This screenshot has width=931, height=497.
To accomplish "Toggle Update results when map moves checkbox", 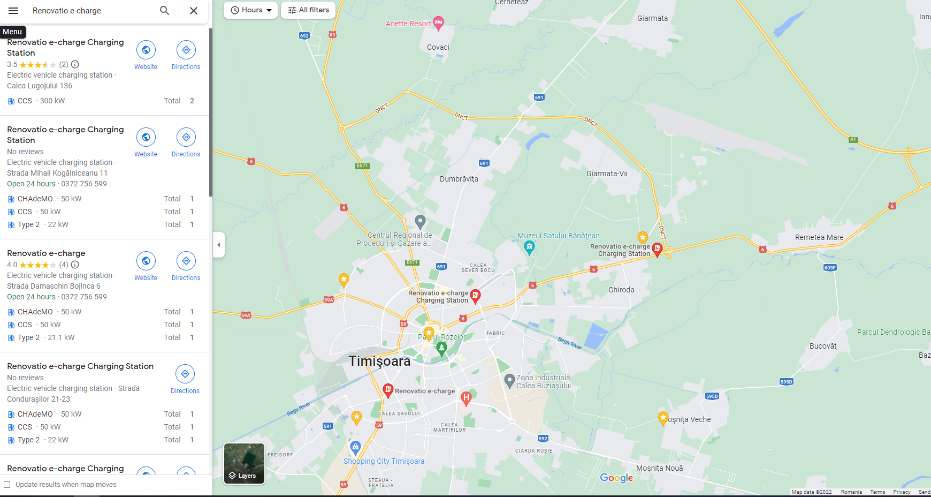I will (x=7, y=485).
